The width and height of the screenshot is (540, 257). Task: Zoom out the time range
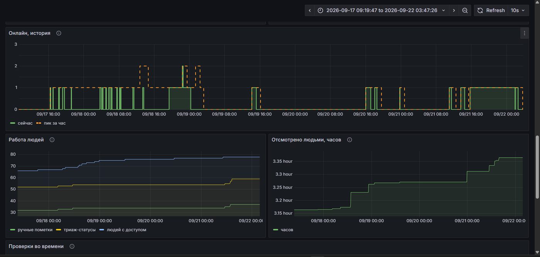(465, 10)
